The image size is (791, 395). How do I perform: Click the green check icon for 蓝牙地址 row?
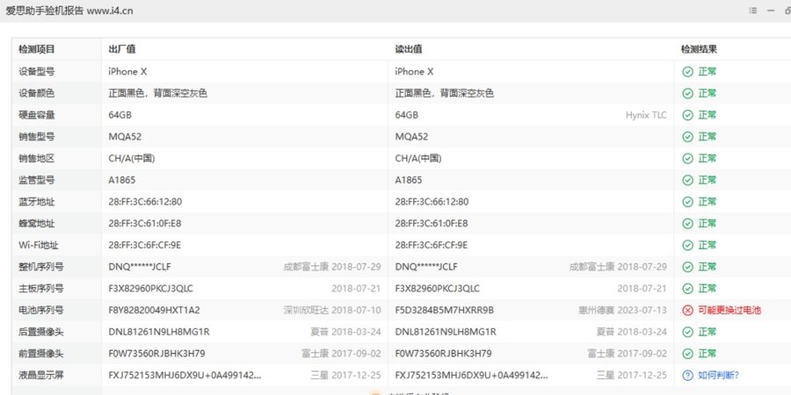pyautogui.click(x=687, y=202)
